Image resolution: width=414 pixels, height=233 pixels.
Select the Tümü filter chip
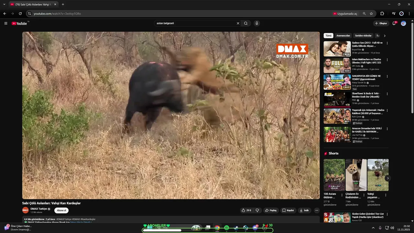[x=328, y=36]
